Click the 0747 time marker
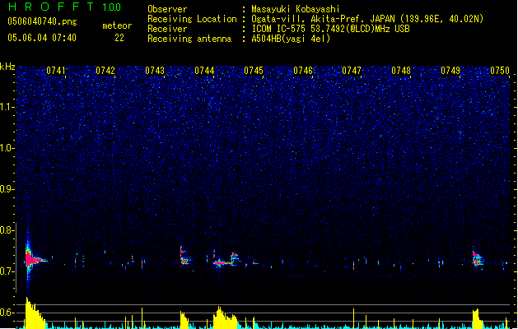 [x=352, y=71]
